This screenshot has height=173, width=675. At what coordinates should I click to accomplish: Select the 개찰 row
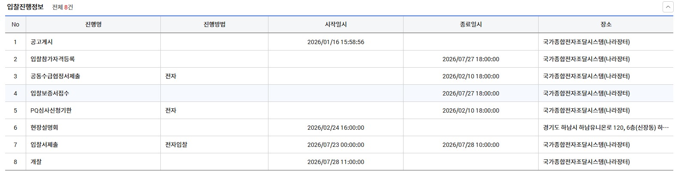click(x=36, y=162)
